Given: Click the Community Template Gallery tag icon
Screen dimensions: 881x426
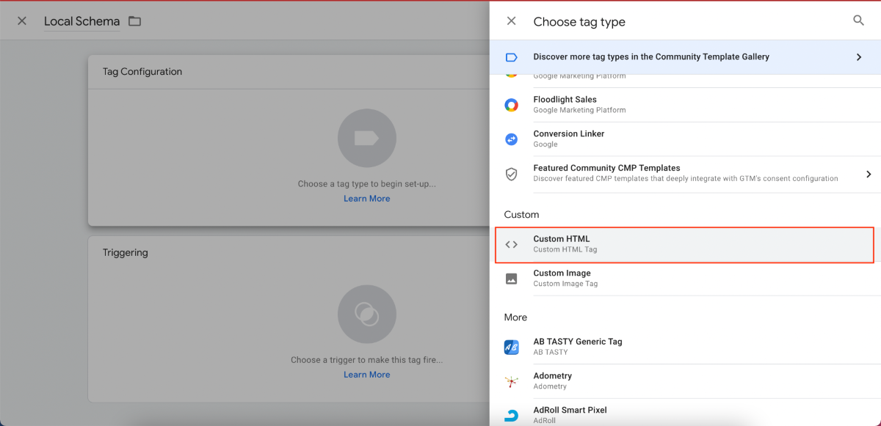Looking at the screenshot, I should (512, 57).
